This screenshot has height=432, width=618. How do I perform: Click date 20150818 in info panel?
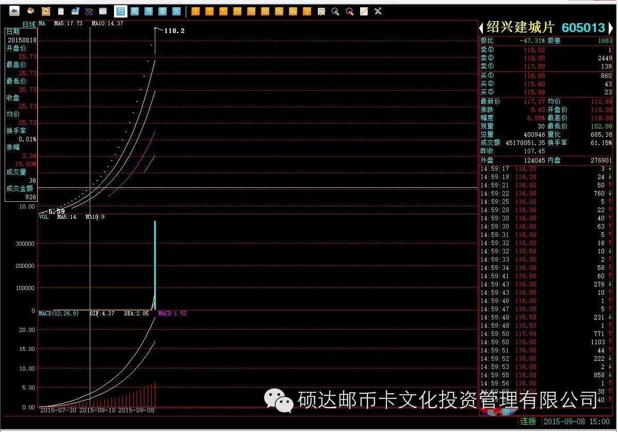click(22, 40)
